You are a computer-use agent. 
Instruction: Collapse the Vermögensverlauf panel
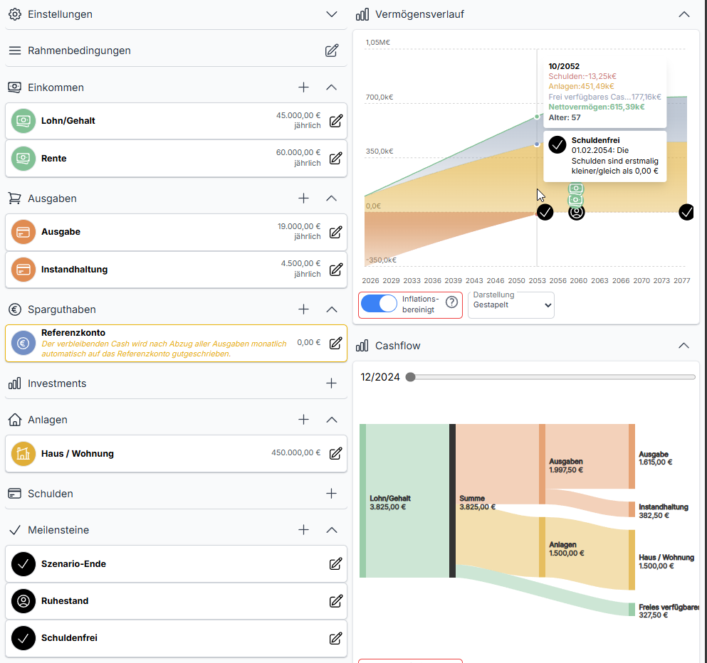click(x=684, y=14)
